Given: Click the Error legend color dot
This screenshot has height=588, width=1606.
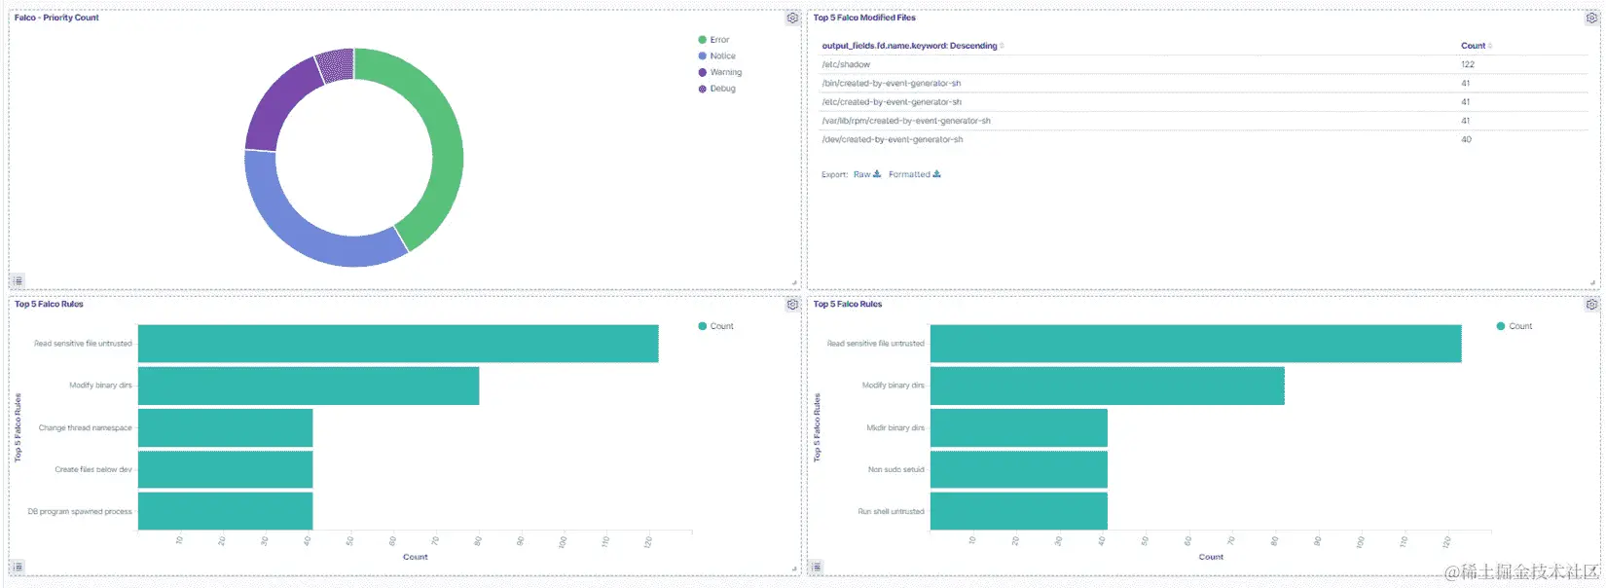Looking at the screenshot, I should (x=702, y=40).
